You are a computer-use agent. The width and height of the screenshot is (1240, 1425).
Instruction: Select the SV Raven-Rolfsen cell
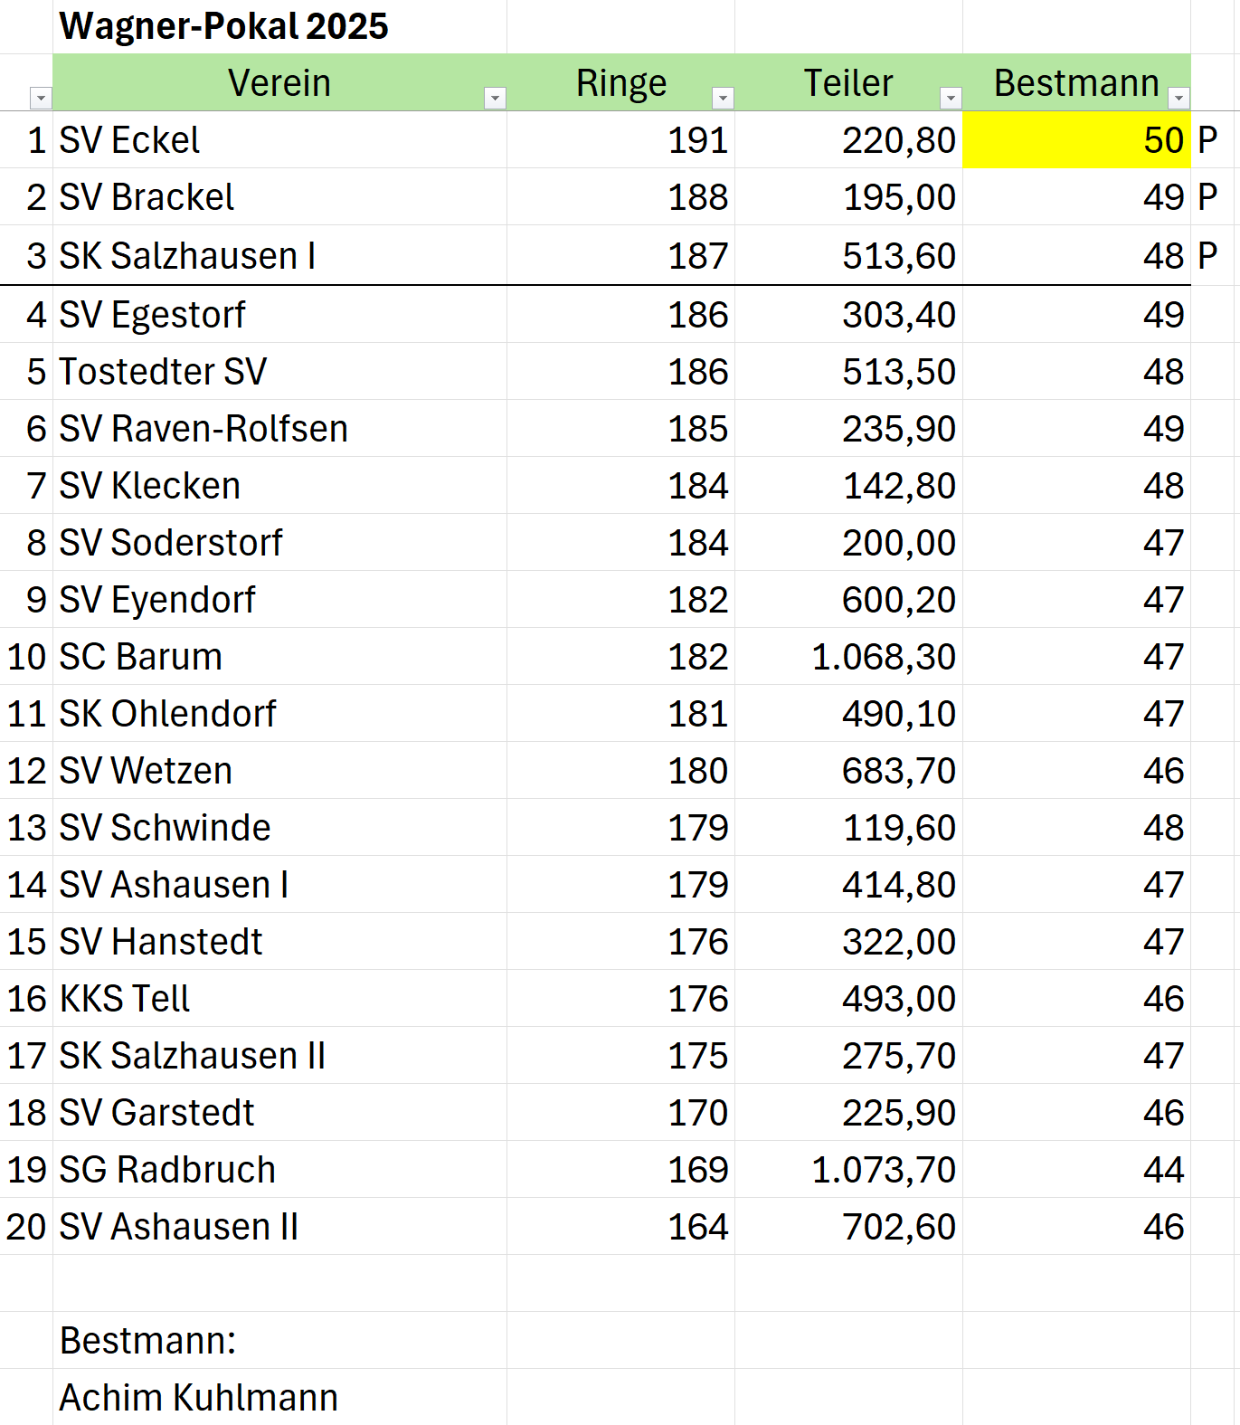coord(204,429)
